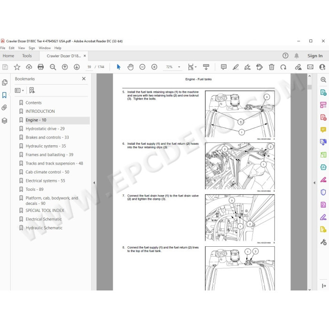Rotate page with circular arrow icon
The image size is (329, 329).
tap(283, 67)
